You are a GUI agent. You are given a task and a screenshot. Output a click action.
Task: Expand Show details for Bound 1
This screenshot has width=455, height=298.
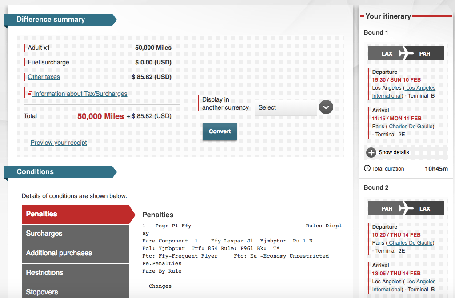coord(394,152)
